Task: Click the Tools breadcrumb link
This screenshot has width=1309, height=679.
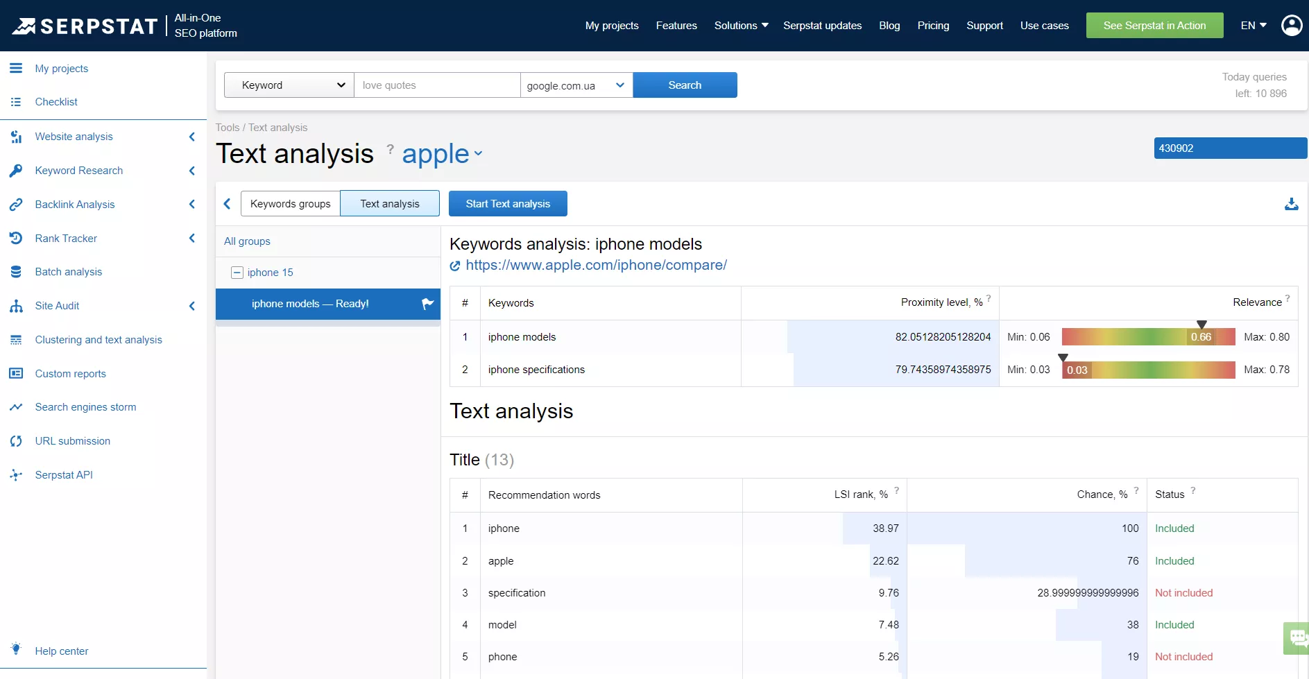Action: [x=228, y=128]
